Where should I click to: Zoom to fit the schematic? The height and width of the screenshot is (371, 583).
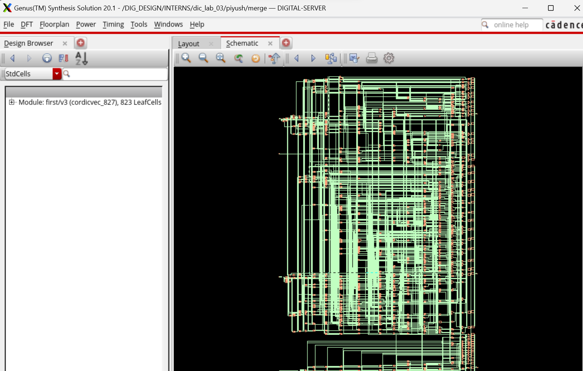point(221,58)
